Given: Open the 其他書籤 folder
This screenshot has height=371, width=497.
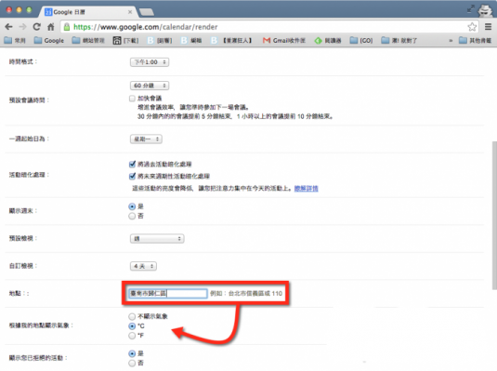Looking at the screenshot, I should click(x=475, y=40).
